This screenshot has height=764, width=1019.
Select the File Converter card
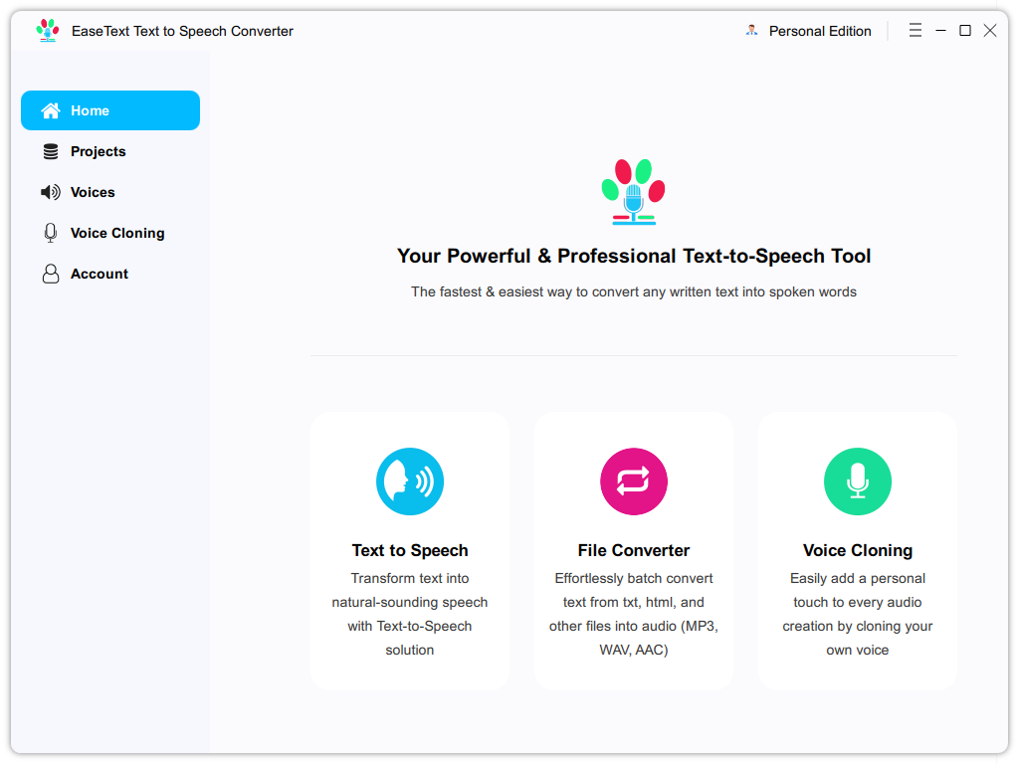click(634, 550)
